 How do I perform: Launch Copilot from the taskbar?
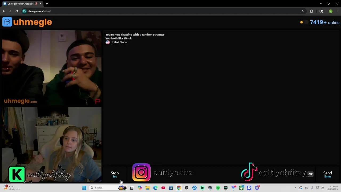tap(140, 188)
